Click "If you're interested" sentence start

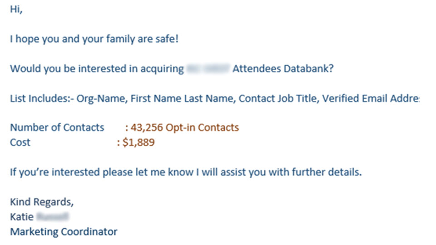point(55,172)
